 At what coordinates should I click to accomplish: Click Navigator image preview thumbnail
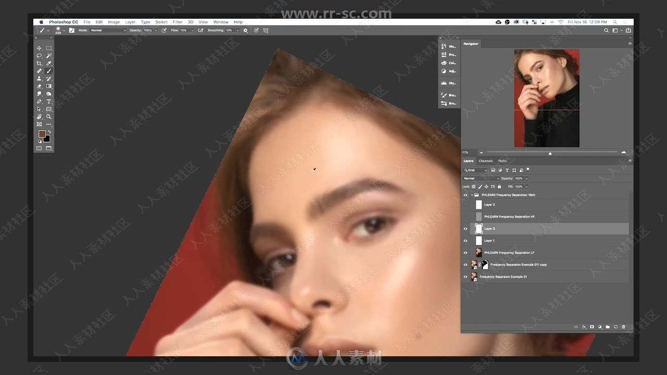click(547, 98)
